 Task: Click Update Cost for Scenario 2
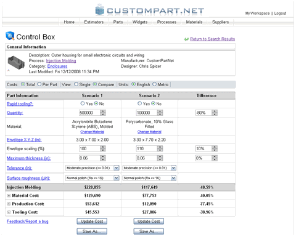pyautogui.click(x=149, y=222)
